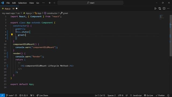Open the Edit menu

pyautogui.click(x=14, y=3)
